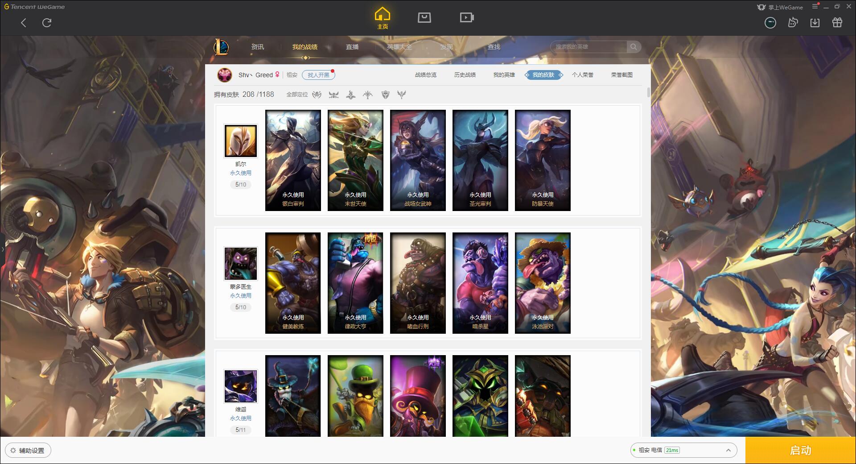This screenshot has height=464, width=856.
Task: Open the 战绩总览 sub-tab
Action: (426, 75)
